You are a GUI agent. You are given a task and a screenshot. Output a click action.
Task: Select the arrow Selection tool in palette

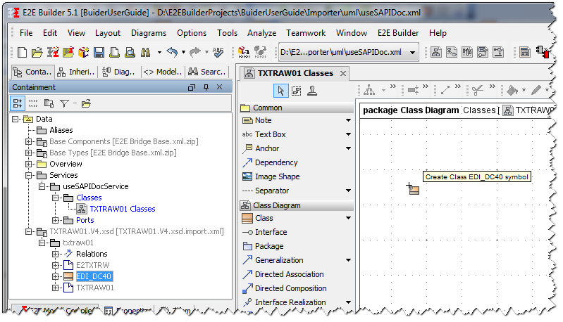click(281, 90)
